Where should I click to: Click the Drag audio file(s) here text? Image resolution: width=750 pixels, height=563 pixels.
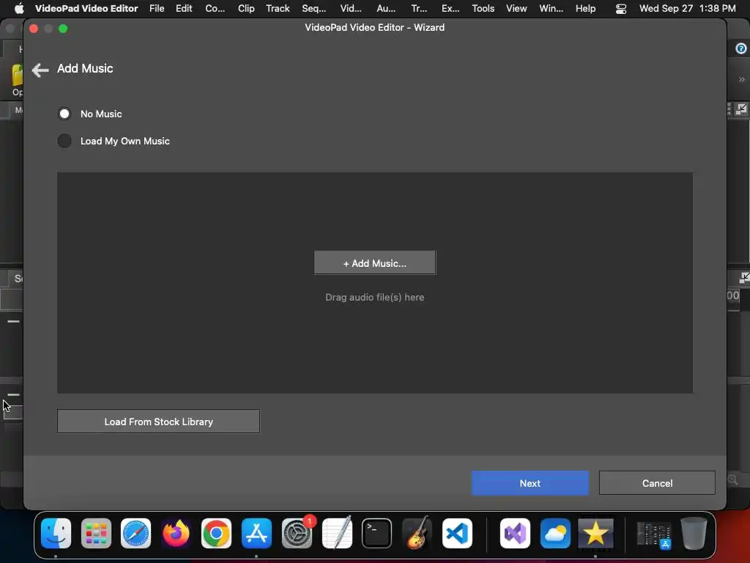(374, 298)
